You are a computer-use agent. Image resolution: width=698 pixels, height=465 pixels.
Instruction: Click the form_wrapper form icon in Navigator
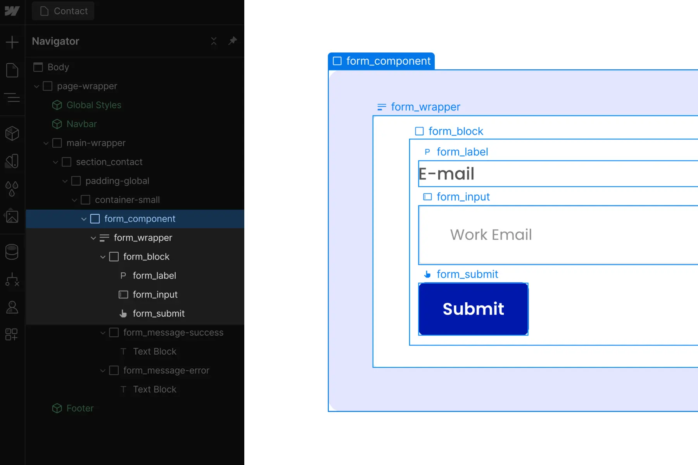[104, 238]
